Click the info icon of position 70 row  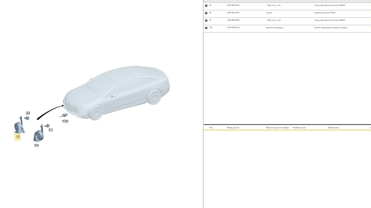(x=206, y=20)
